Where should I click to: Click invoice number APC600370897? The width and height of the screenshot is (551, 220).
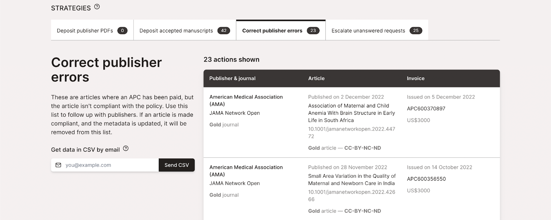coord(426,109)
